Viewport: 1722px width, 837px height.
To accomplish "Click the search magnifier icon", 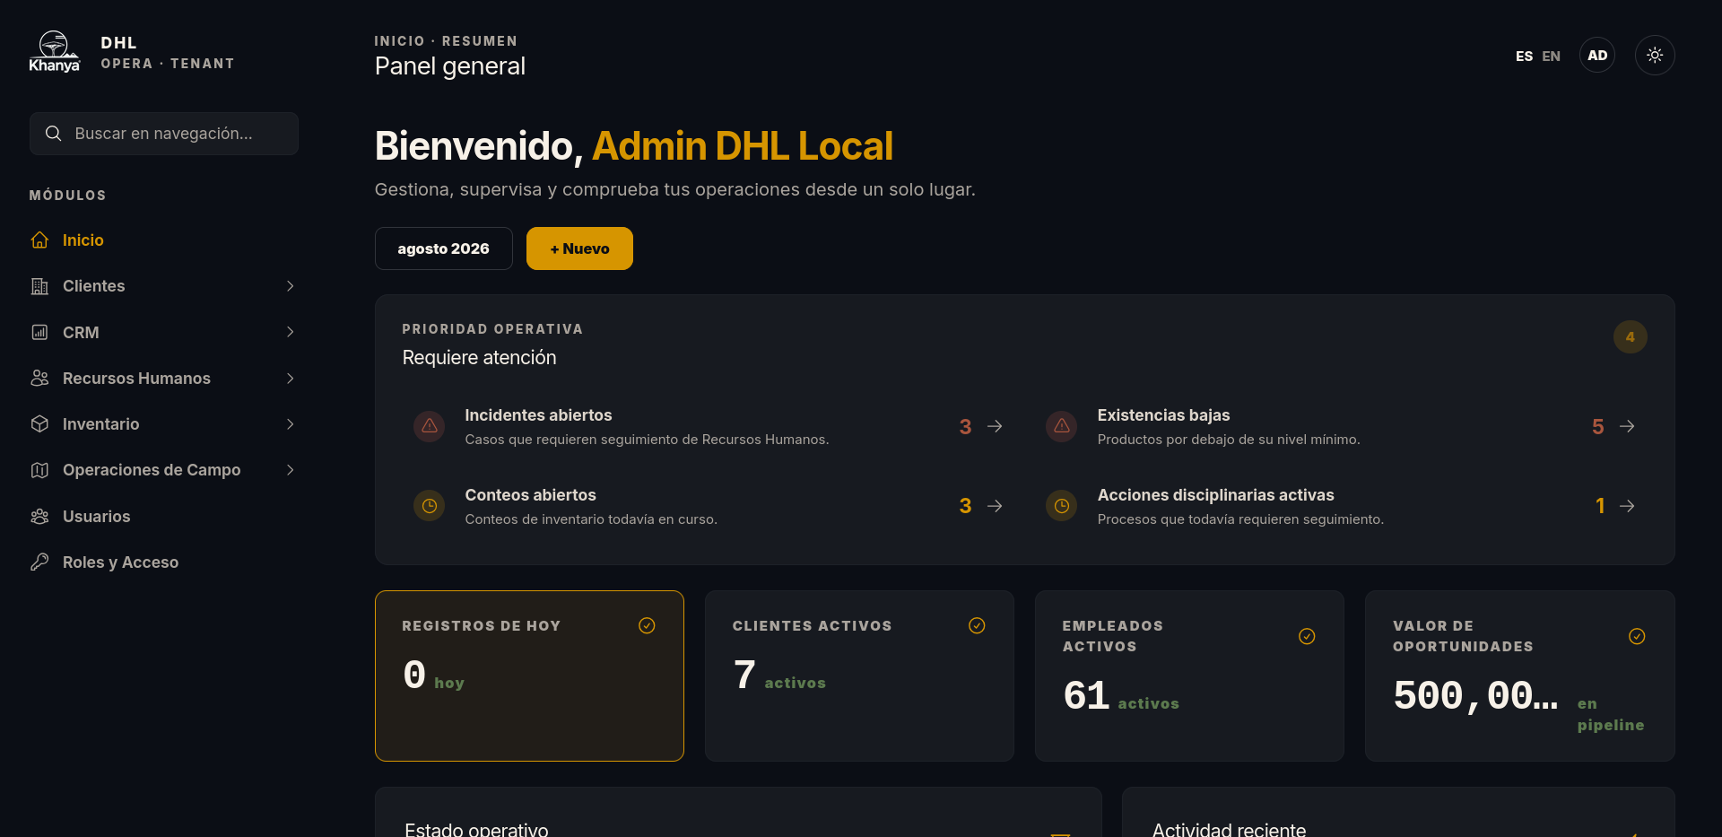I will point(54,134).
